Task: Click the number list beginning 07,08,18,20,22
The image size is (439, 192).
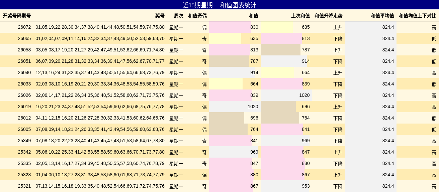Action: [x=100, y=141]
